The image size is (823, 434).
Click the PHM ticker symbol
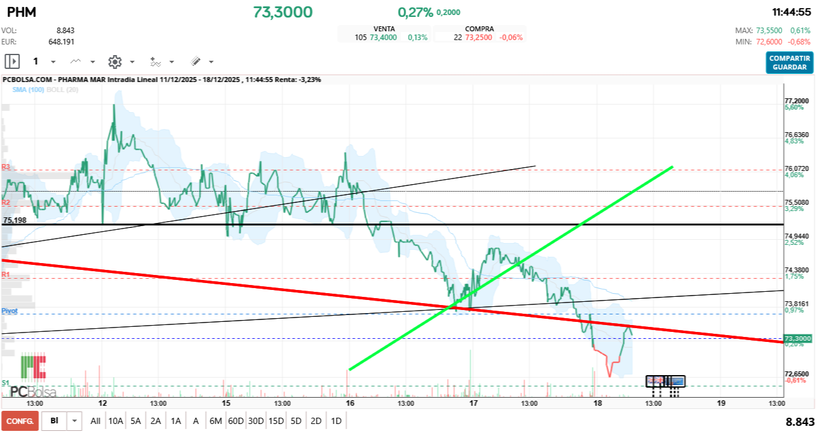[21, 13]
